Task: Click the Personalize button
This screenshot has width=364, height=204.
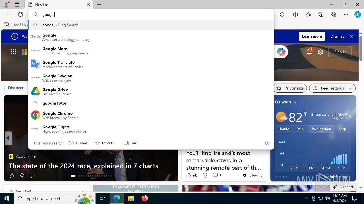Action: tap(290, 88)
